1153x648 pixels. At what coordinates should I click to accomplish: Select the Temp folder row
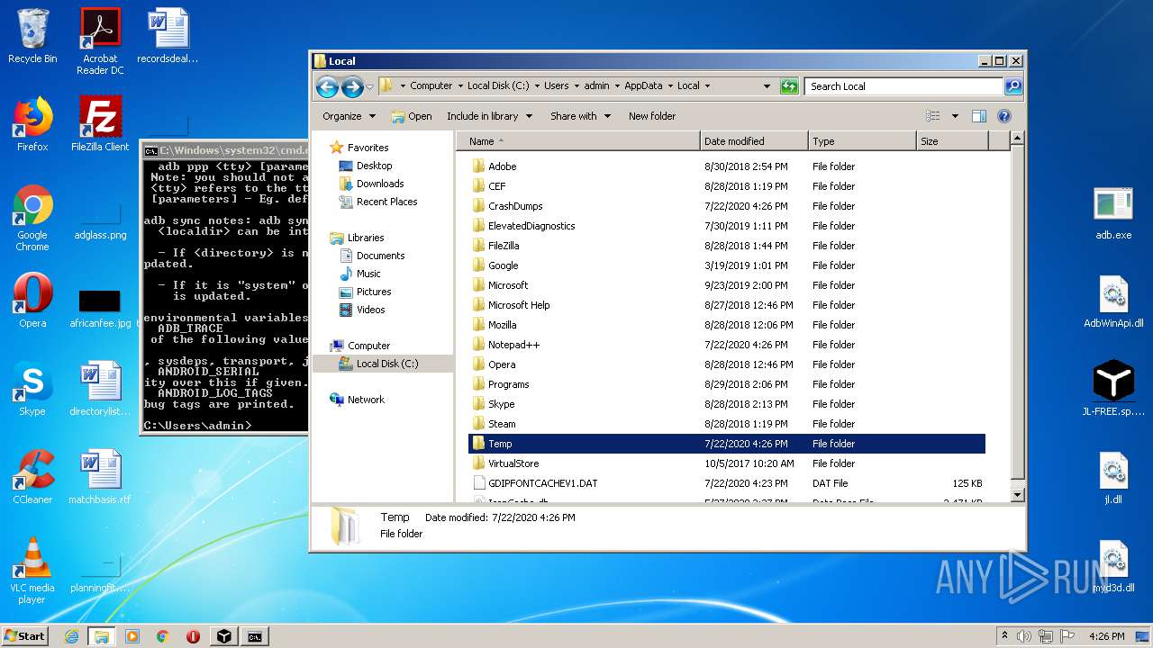click(727, 444)
